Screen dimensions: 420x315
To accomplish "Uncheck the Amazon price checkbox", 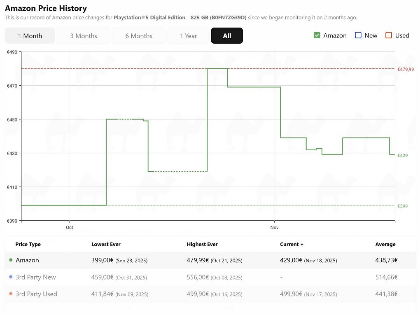I will click(317, 35).
